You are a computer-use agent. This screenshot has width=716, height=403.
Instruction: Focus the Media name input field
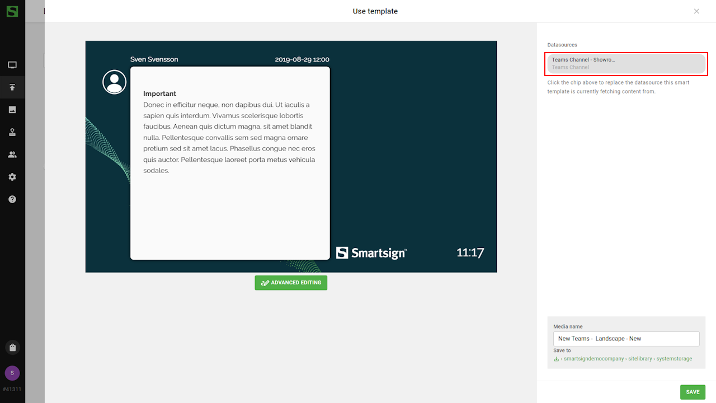[x=626, y=339]
